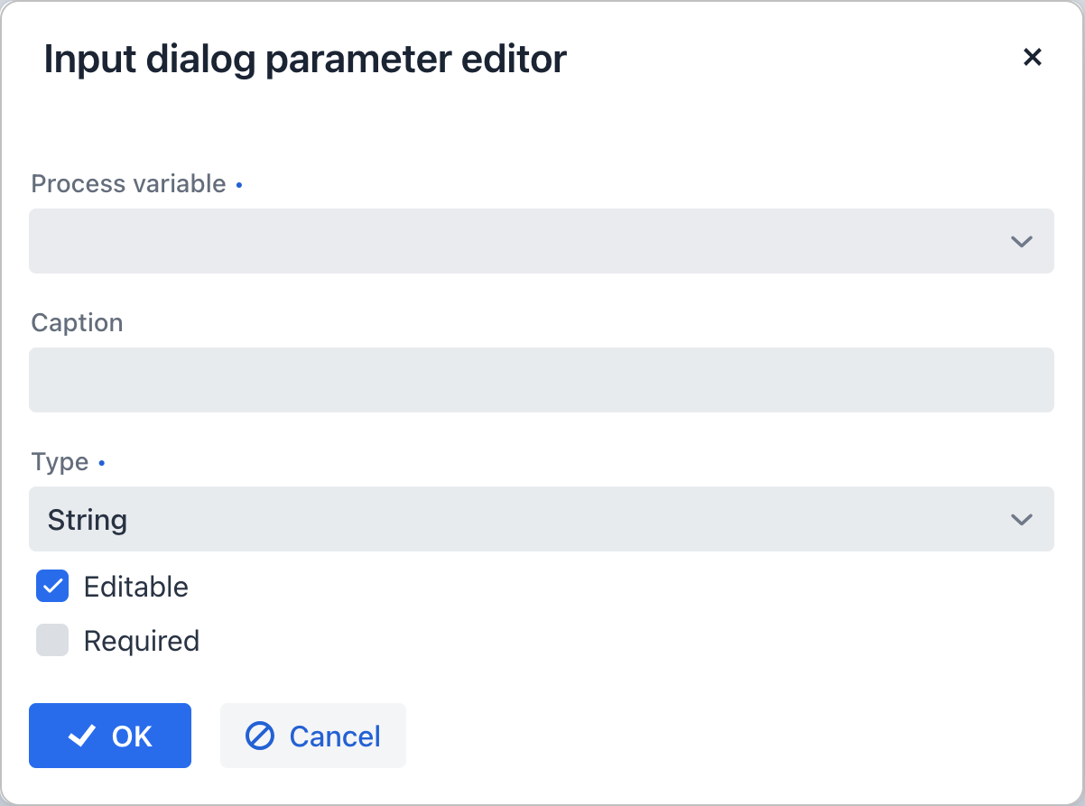Click the chevron on the Type selector
Image resolution: width=1085 pixels, height=806 pixels.
[x=1021, y=519]
